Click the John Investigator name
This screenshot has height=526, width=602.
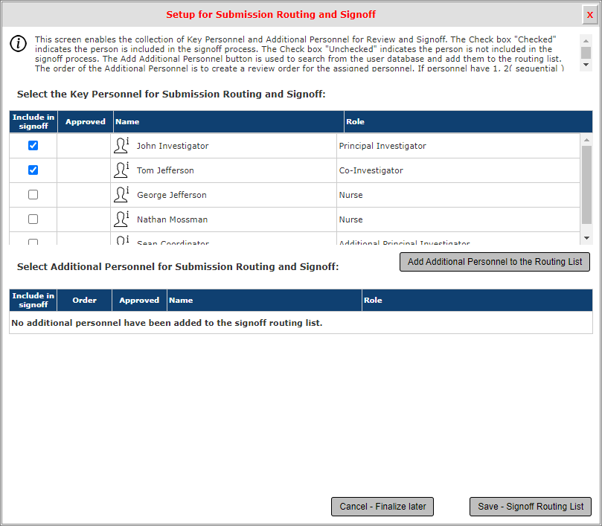[173, 146]
